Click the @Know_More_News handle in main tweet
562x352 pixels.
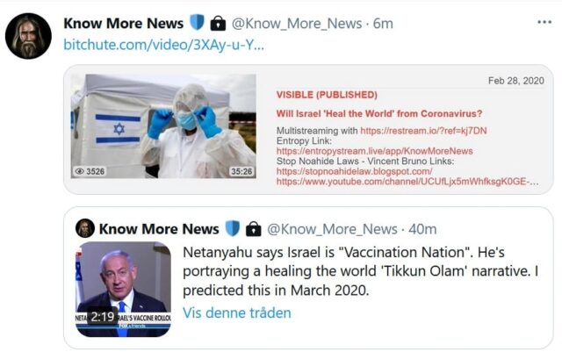coord(297,24)
